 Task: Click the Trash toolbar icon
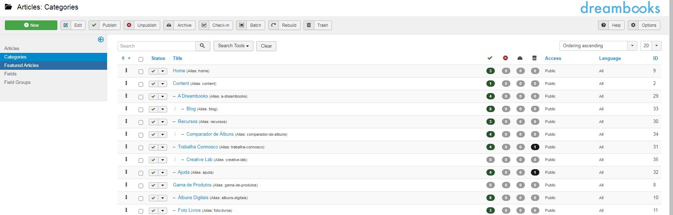[309, 25]
